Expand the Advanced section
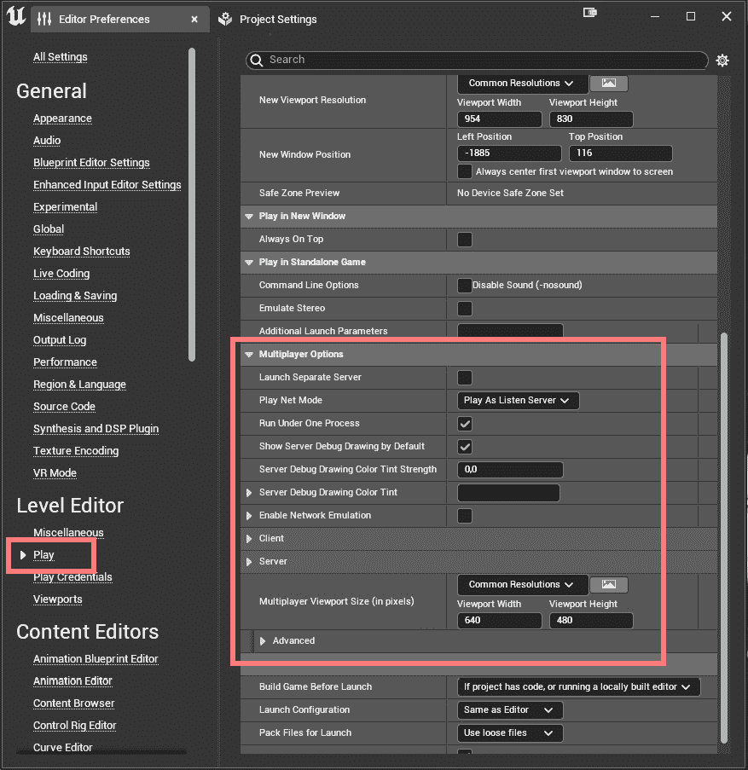The image size is (748, 770). pyautogui.click(x=263, y=641)
